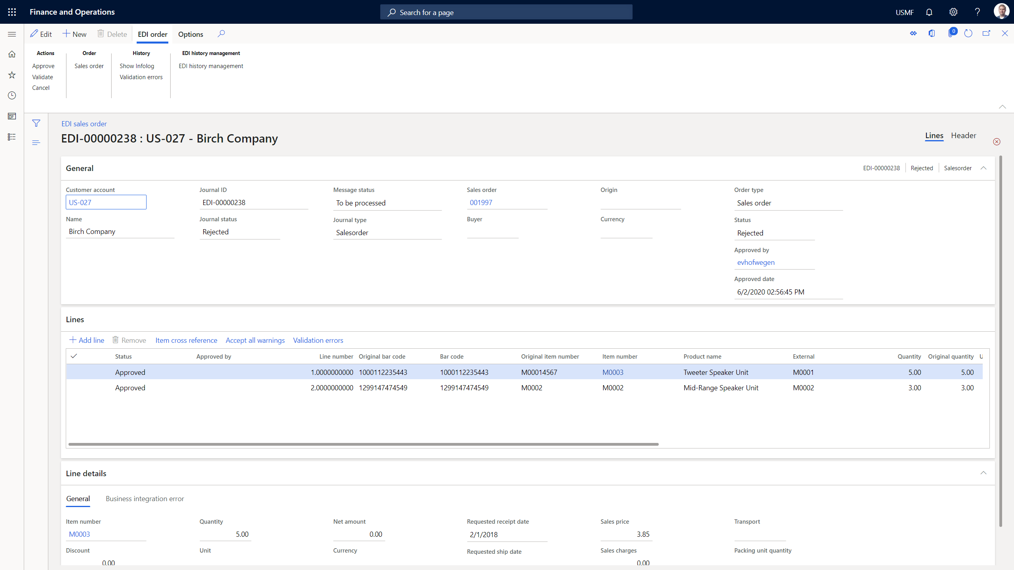1014x570 pixels.
Task: Toggle select all lines with header checkmark
Action: 74,356
